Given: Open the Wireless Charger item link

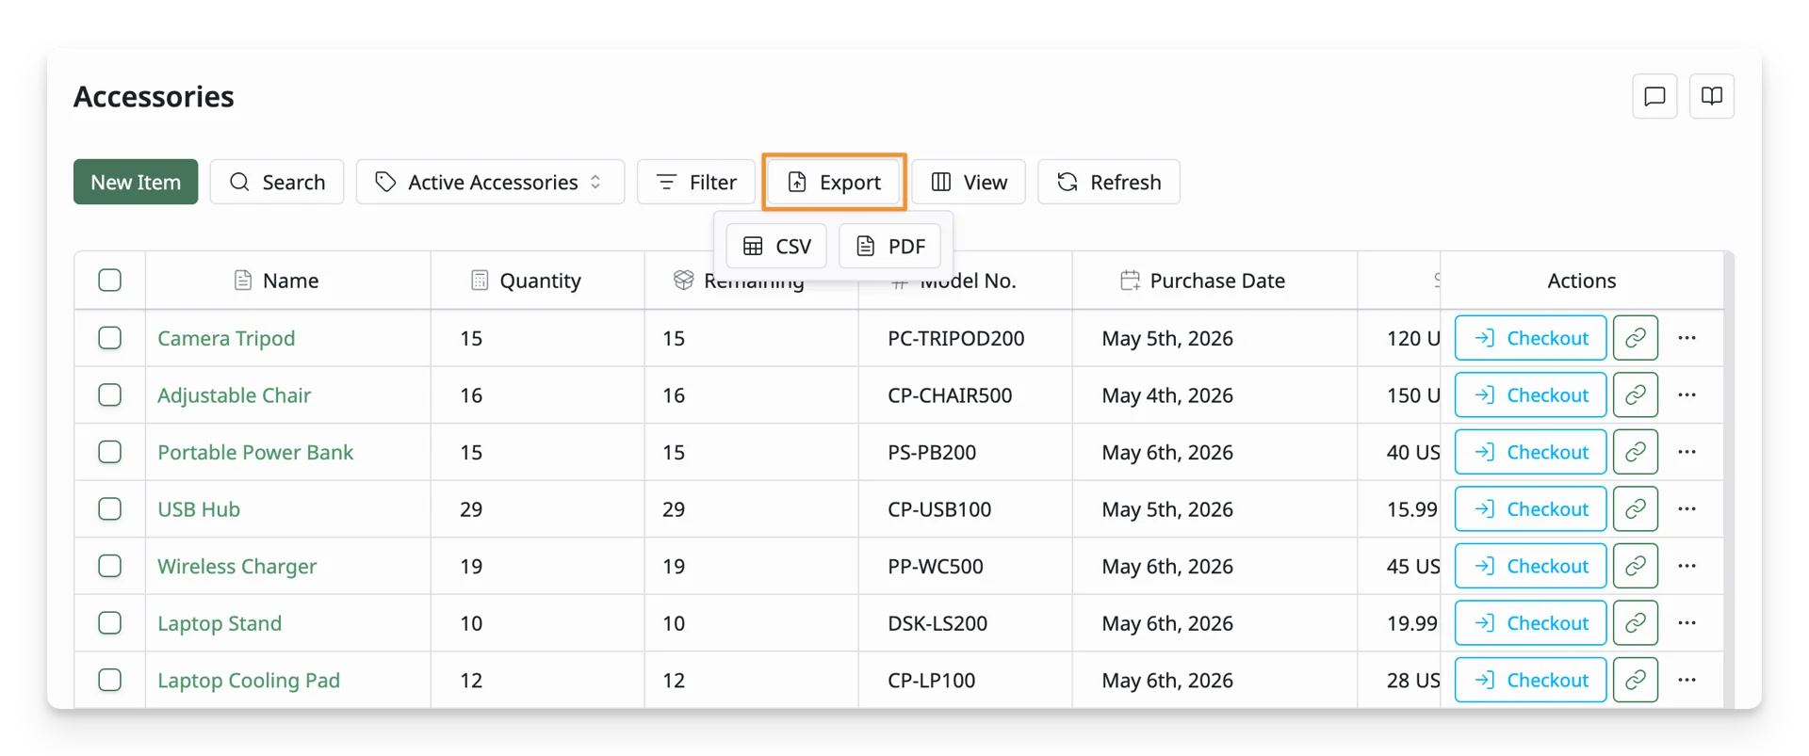Looking at the screenshot, I should pyautogui.click(x=236, y=566).
